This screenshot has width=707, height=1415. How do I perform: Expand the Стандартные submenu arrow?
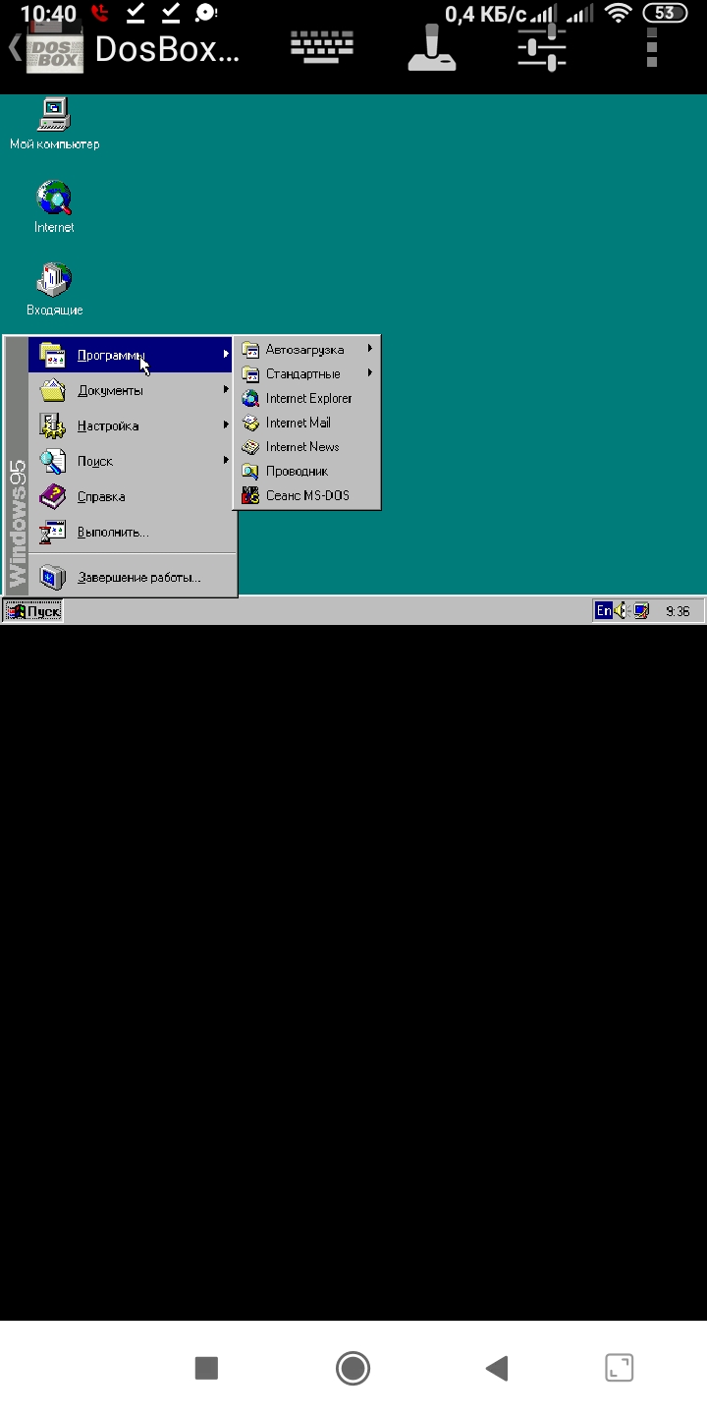coord(370,373)
